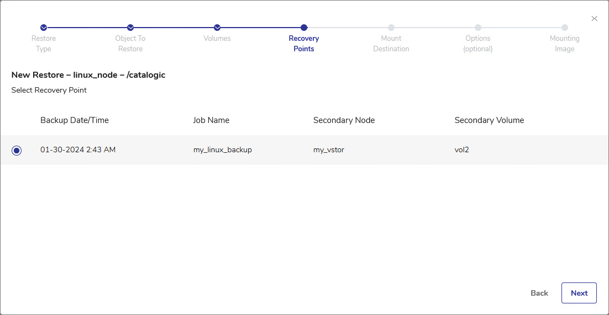The width and height of the screenshot is (609, 315).
Task: Select the my_vstor secondary node cell
Action: [328, 150]
